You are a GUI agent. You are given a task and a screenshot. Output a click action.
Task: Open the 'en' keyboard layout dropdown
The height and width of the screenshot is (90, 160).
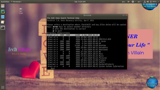click(x=139, y=2)
